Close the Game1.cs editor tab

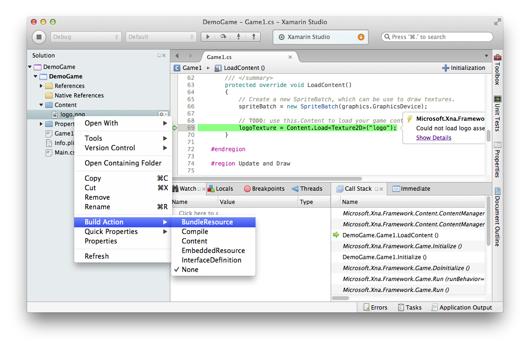coord(290,57)
